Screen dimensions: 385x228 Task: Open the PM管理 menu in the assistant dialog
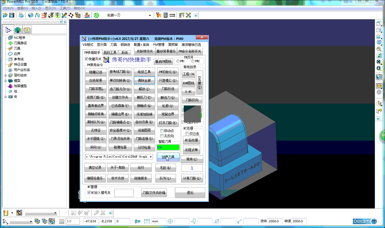coord(159,45)
